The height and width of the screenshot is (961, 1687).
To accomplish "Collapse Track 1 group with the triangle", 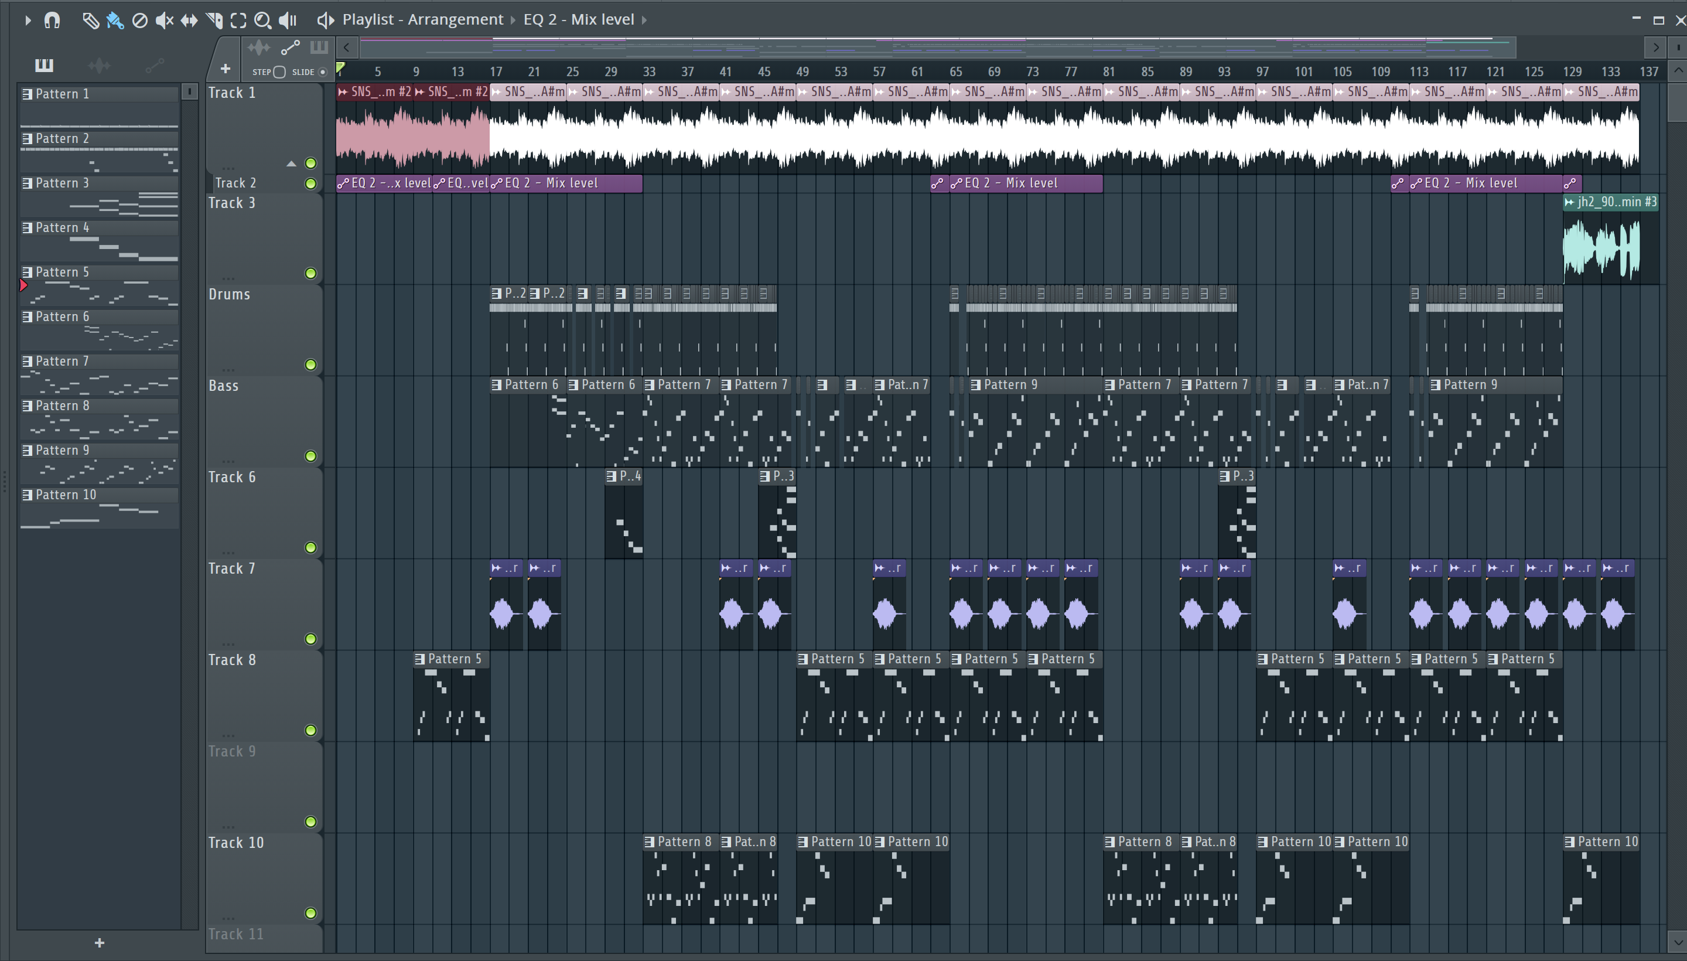I will coord(291,163).
